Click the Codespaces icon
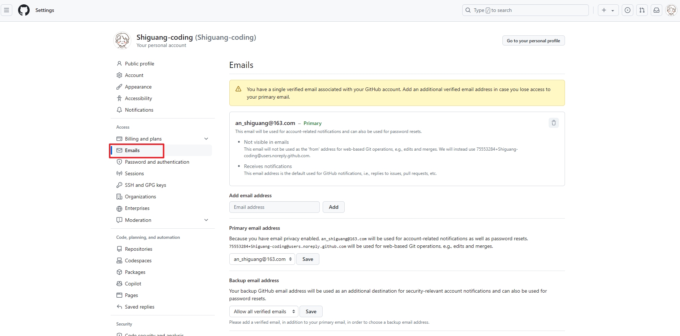 [x=119, y=260]
